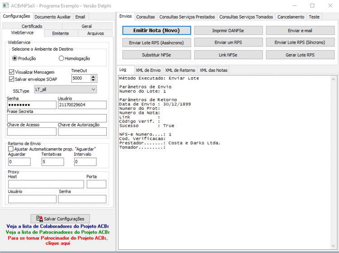Click the Emitir Nota (Novo) button
This screenshot has height=253, width=339.
pyautogui.click(x=156, y=30)
